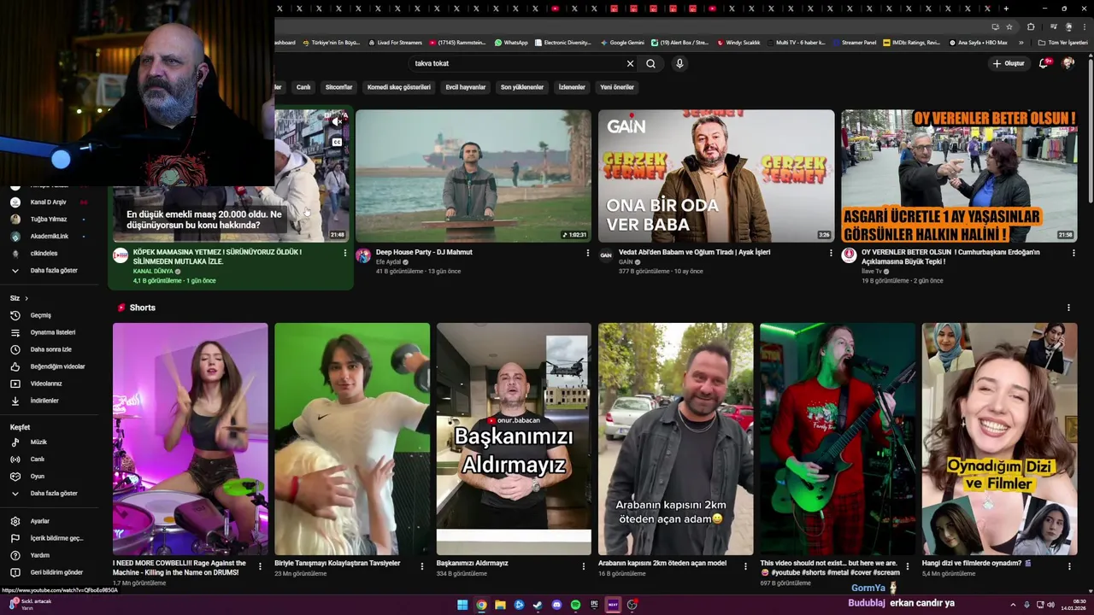
Task: Open the İlave Tv channel link
Action: (873, 271)
